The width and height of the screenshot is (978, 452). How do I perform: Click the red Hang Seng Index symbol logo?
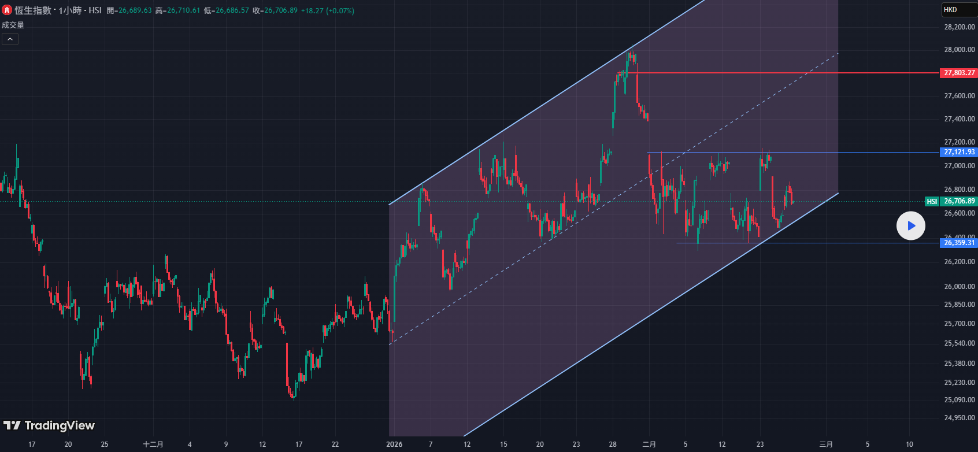(x=8, y=10)
